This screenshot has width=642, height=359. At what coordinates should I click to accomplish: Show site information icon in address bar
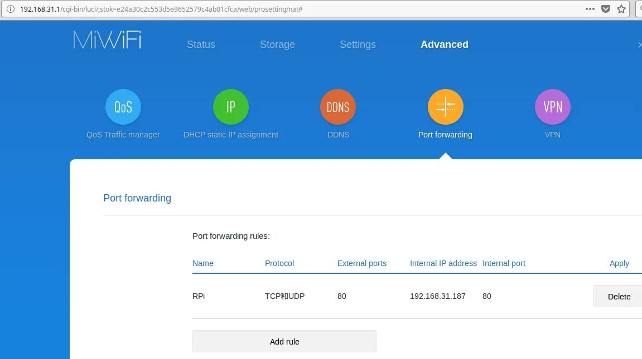(10, 9)
